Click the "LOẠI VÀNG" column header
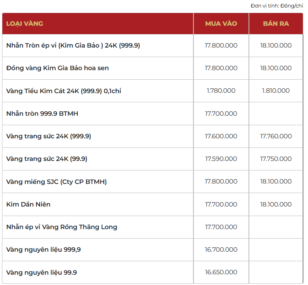308x285 pixels. pyautogui.click(x=25, y=23)
